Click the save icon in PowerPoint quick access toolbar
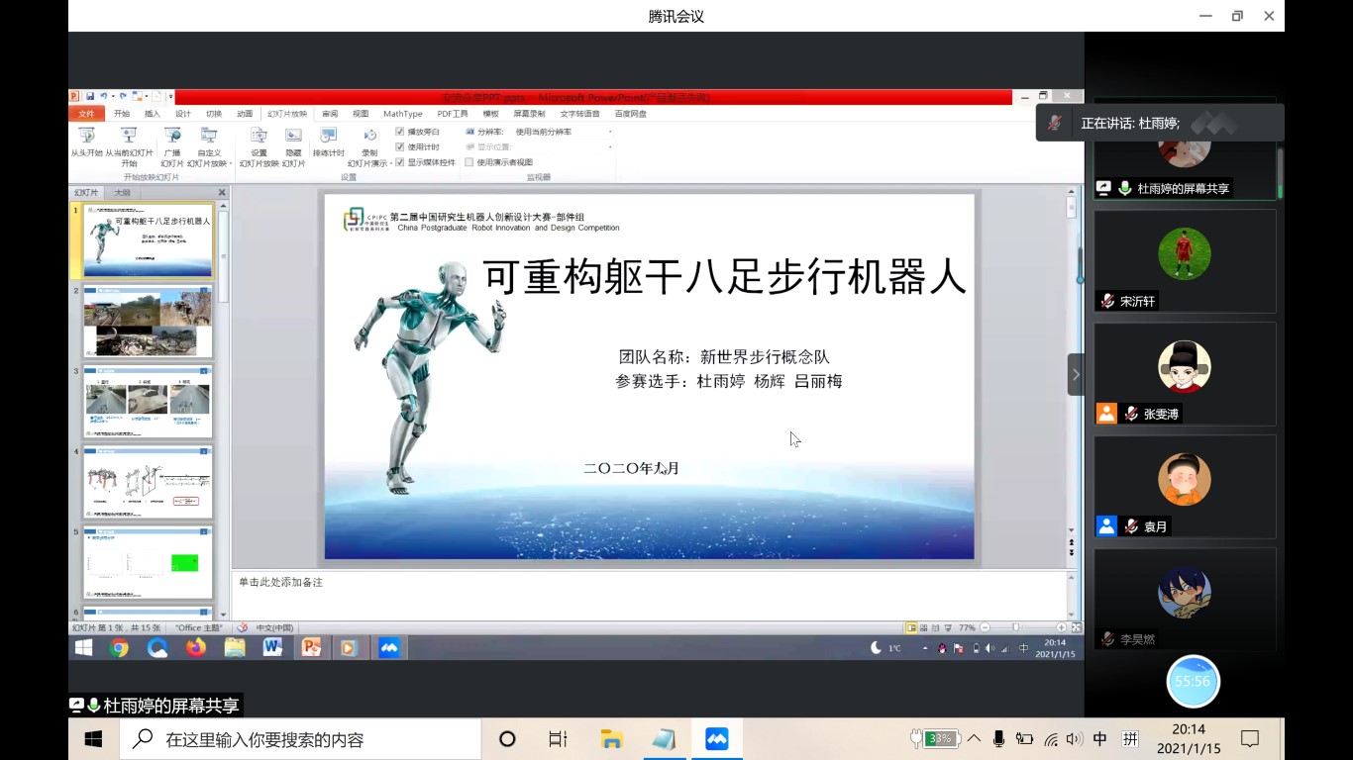This screenshot has height=760, width=1353. click(90, 97)
